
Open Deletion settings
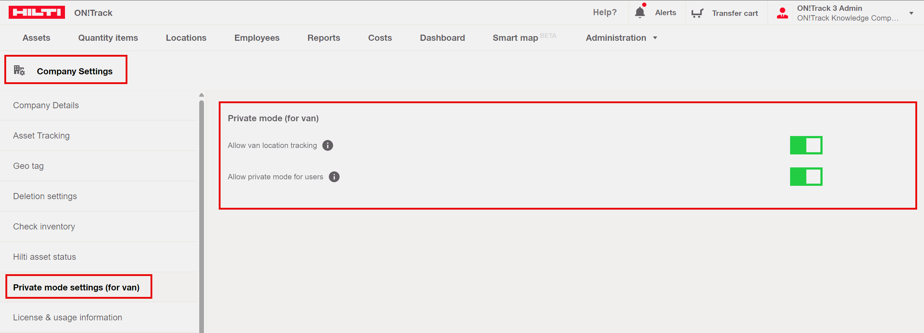click(x=45, y=196)
